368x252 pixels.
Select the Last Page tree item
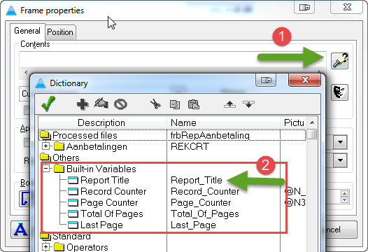[x=101, y=225]
